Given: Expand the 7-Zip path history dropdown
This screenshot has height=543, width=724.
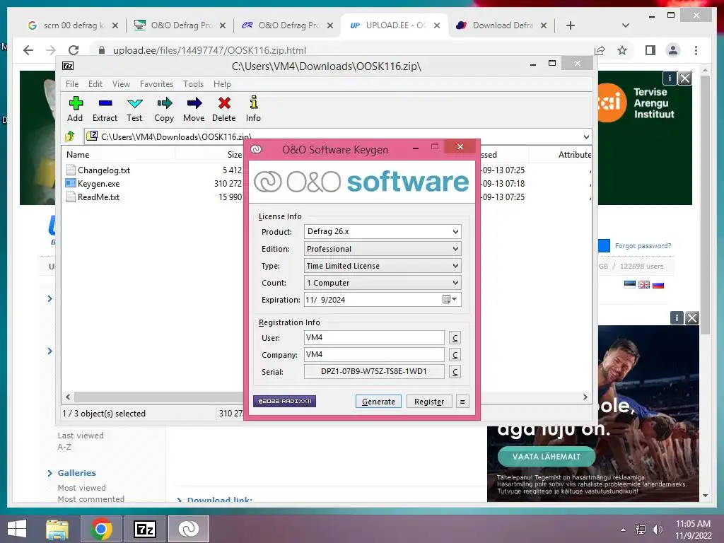Looking at the screenshot, I should pos(586,136).
